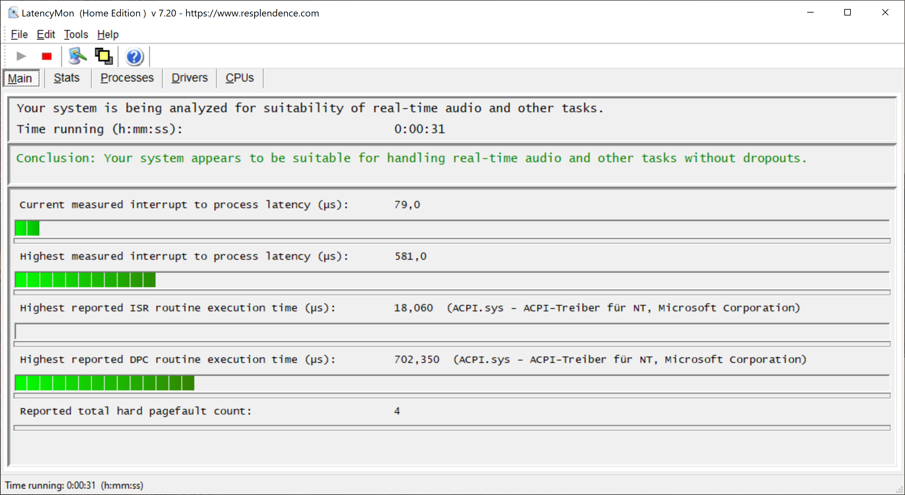
Task: Click the current interrupt latency progress bar
Action: 452,229
